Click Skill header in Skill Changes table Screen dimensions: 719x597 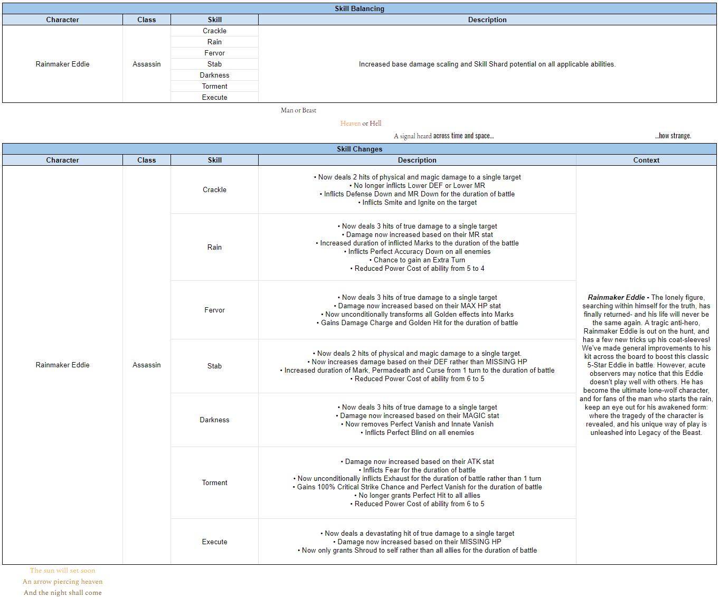214,160
